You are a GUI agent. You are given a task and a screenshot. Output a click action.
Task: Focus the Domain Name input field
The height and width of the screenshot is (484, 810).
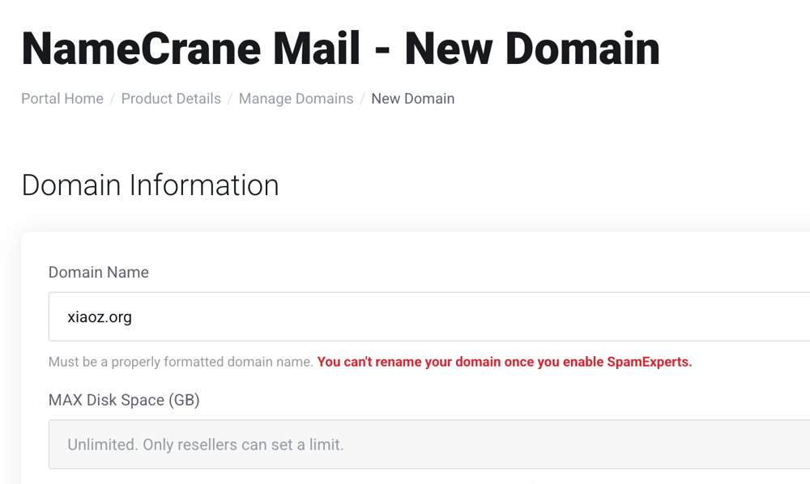tap(429, 316)
